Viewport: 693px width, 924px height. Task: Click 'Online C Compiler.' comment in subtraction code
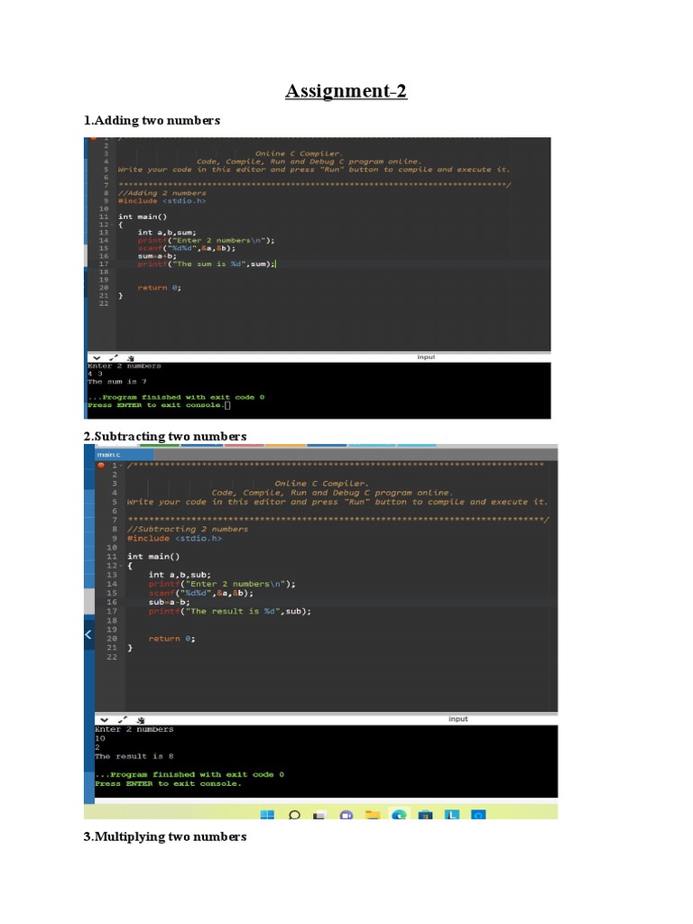[321, 484]
